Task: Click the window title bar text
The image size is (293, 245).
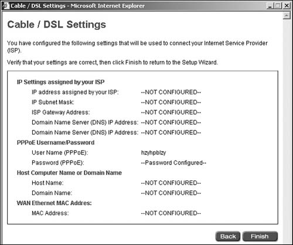Action: pyautogui.click(x=78, y=6)
